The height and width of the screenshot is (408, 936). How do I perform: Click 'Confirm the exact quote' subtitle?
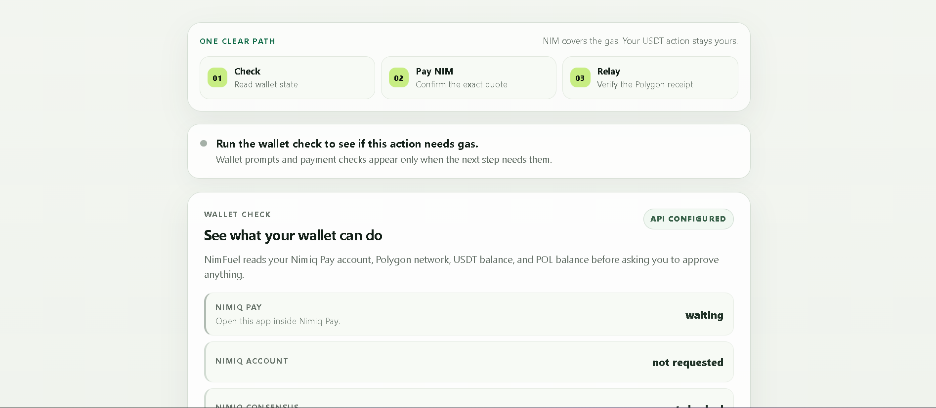click(462, 84)
